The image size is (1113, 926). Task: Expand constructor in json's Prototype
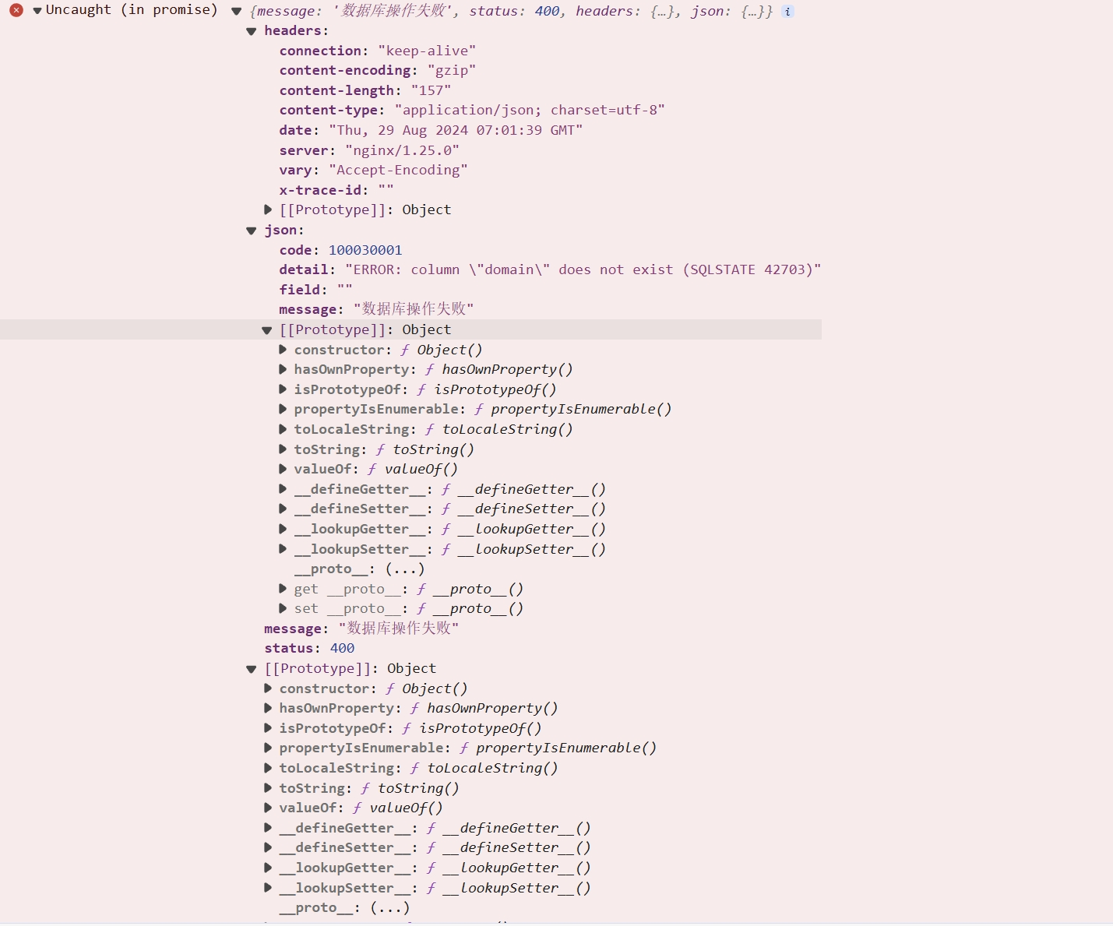pos(283,350)
